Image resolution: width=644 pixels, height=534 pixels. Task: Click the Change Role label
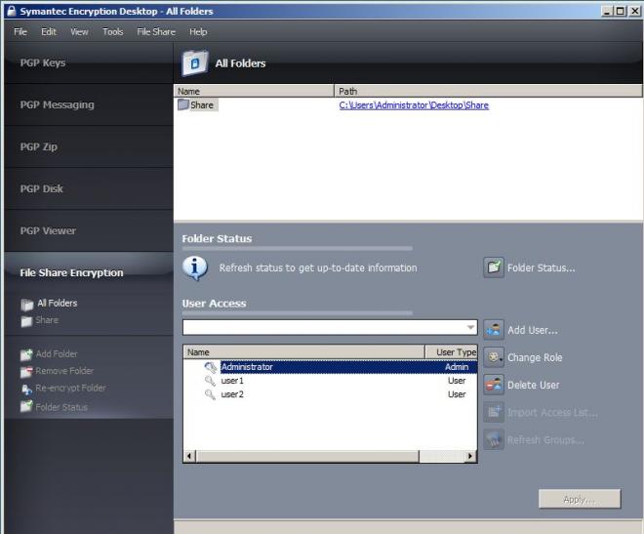535,357
